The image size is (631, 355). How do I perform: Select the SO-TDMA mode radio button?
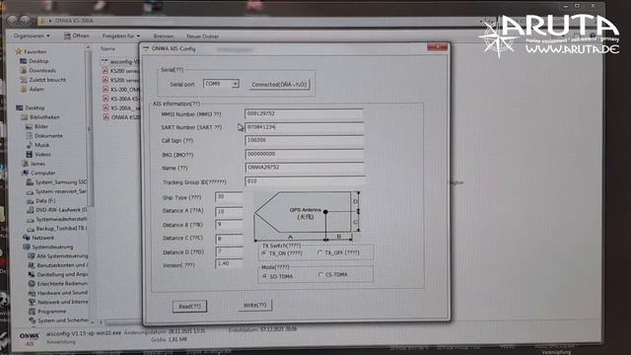pos(264,276)
